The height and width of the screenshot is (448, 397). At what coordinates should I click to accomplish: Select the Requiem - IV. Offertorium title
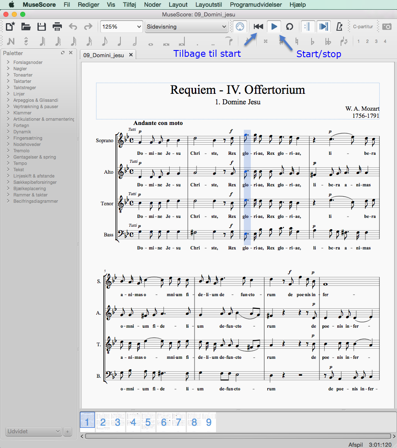pyautogui.click(x=238, y=90)
